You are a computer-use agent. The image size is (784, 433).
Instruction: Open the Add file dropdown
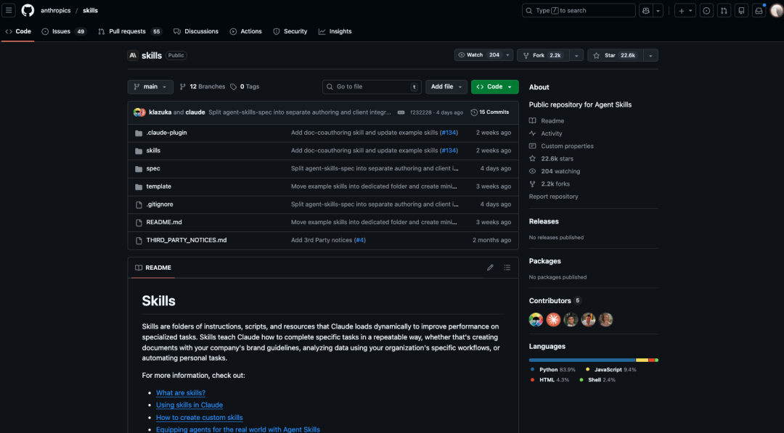[x=446, y=87]
